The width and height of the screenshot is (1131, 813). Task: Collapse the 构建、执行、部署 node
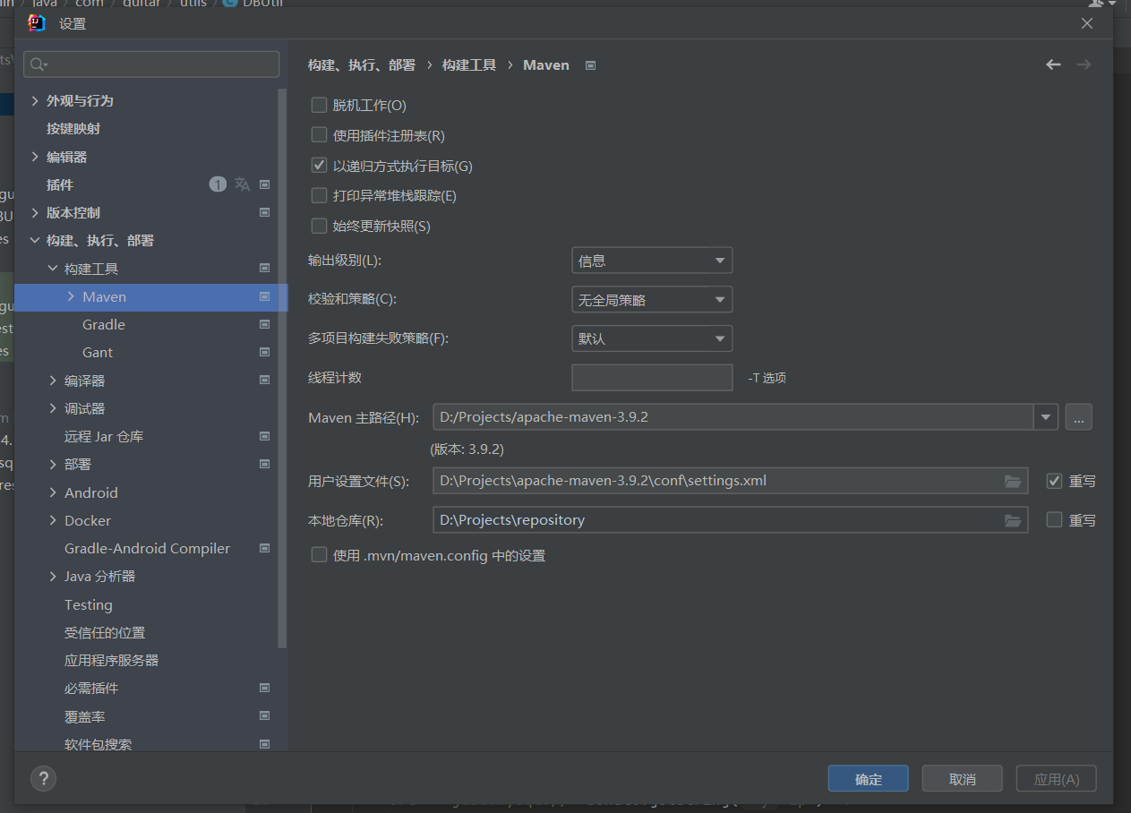click(x=35, y=240)
